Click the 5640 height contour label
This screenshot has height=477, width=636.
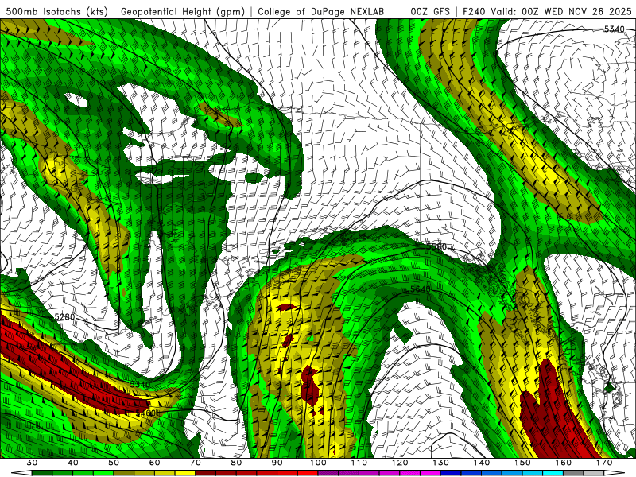[421, 289]
